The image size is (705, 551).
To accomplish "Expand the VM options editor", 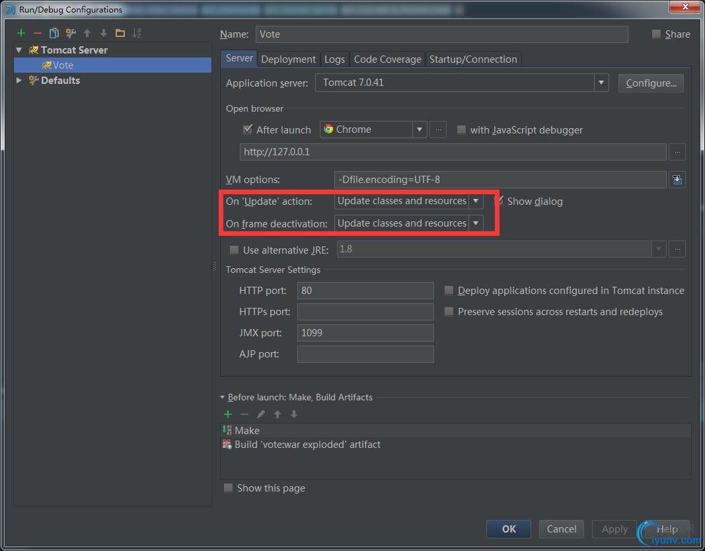I will (x=677, y=180).
